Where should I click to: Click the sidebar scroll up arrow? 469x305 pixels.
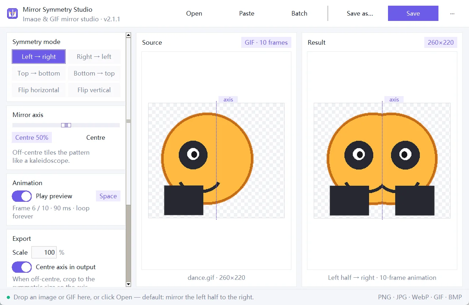129,35
